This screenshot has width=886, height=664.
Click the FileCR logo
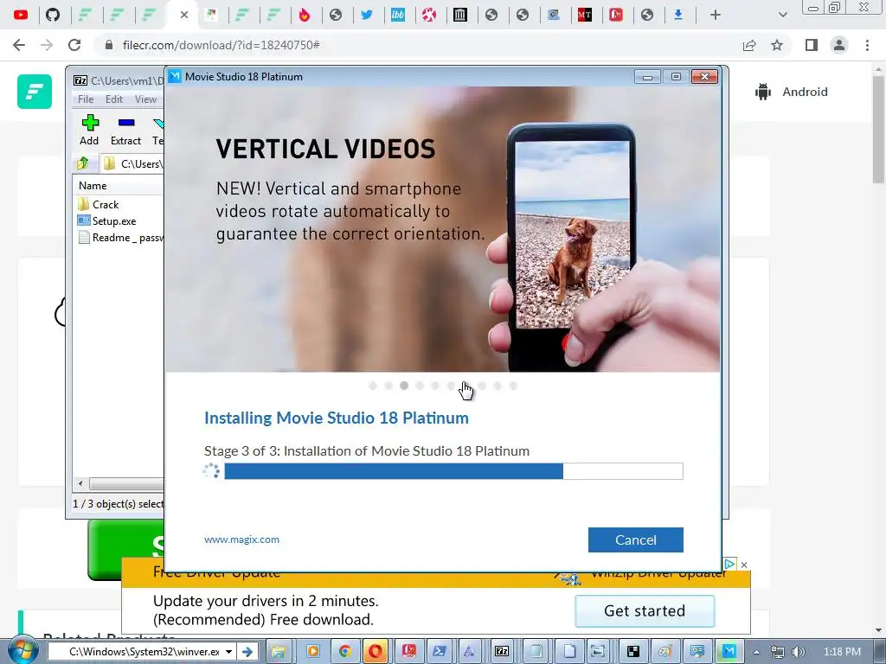[x=35, y=92]
